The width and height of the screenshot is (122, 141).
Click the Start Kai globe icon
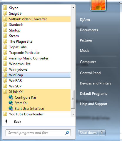pyautogui.click(x=11, y=103)
